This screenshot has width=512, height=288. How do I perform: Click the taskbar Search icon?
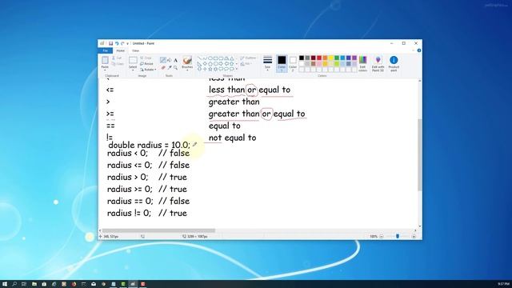14,284
